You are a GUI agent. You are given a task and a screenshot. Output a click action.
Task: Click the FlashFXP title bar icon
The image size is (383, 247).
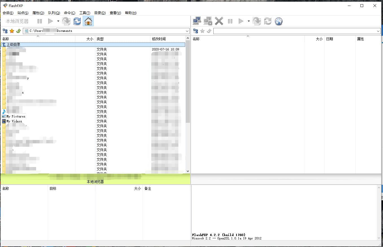[x=5, y=6]
